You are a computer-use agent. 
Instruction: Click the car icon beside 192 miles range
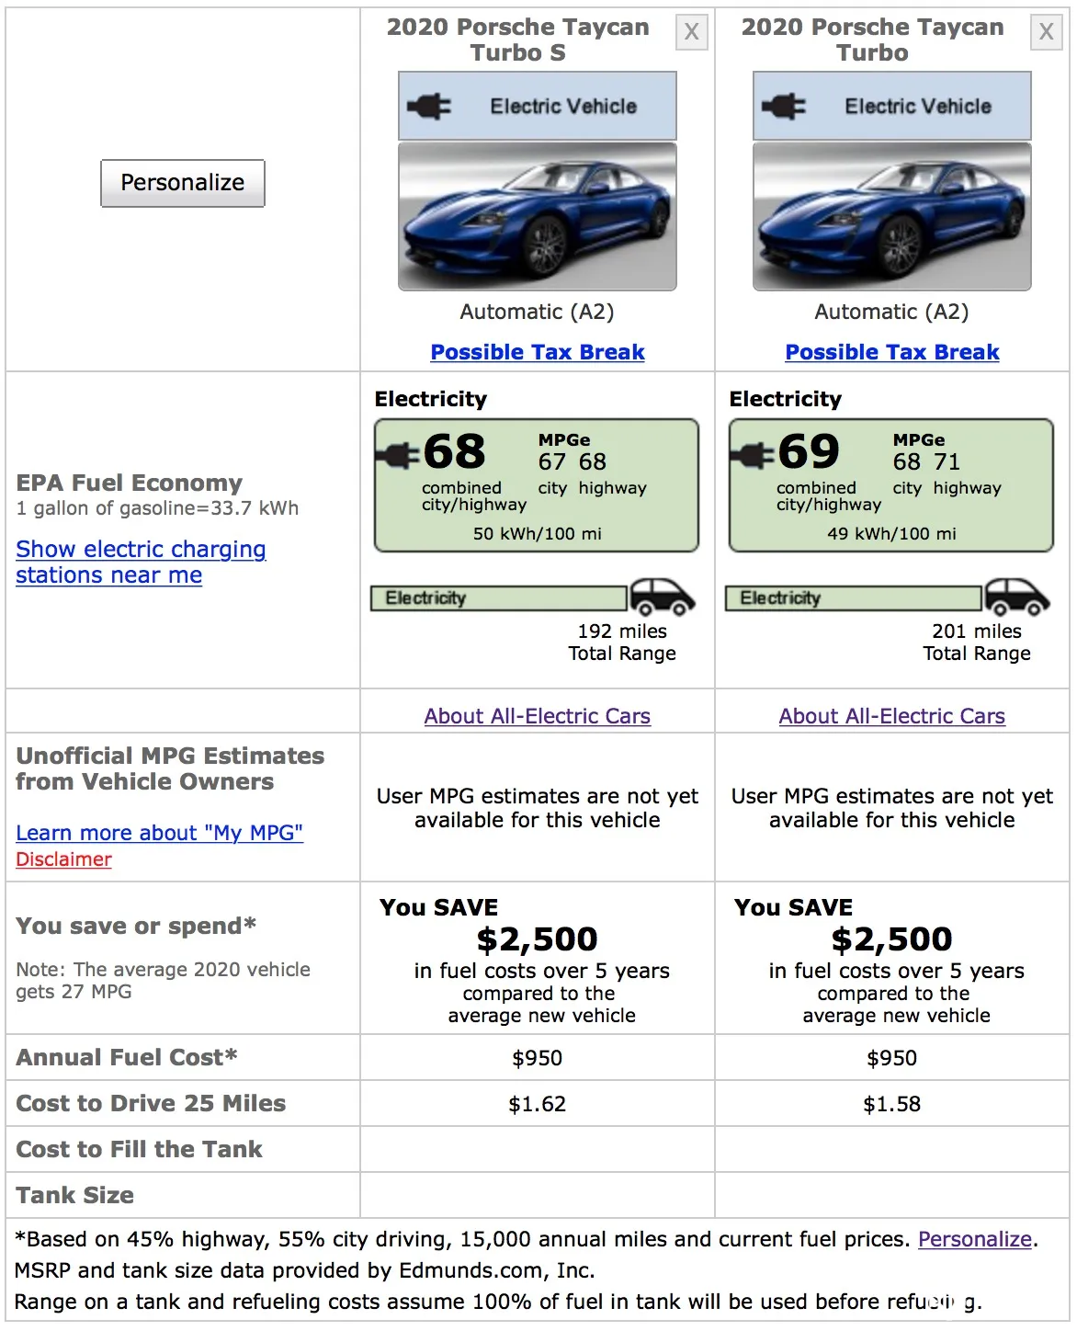663,597
